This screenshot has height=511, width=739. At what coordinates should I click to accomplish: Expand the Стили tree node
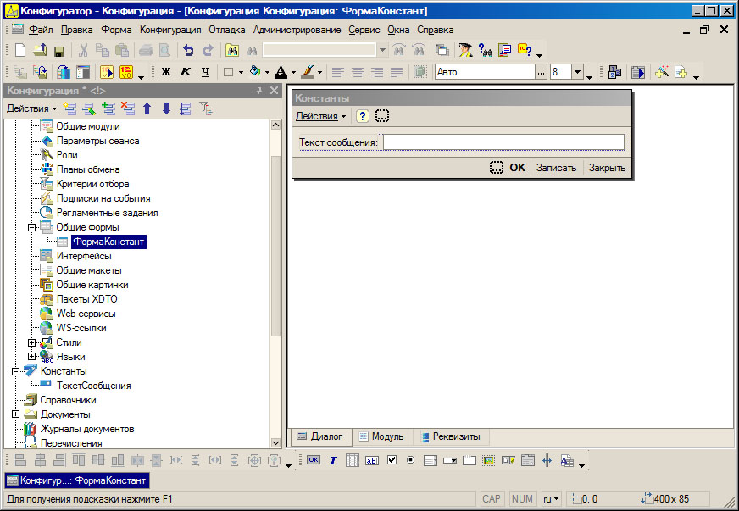pyautogui.click(x=31, y=342)
